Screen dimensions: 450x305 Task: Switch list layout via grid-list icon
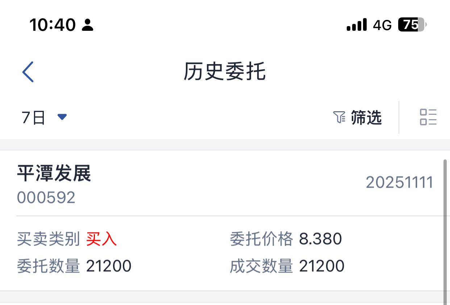coord(428,117)
